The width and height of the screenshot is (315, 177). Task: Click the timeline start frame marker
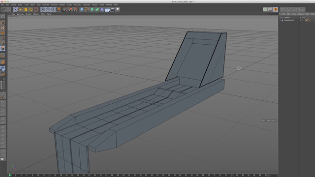click(x=10, y=175)
